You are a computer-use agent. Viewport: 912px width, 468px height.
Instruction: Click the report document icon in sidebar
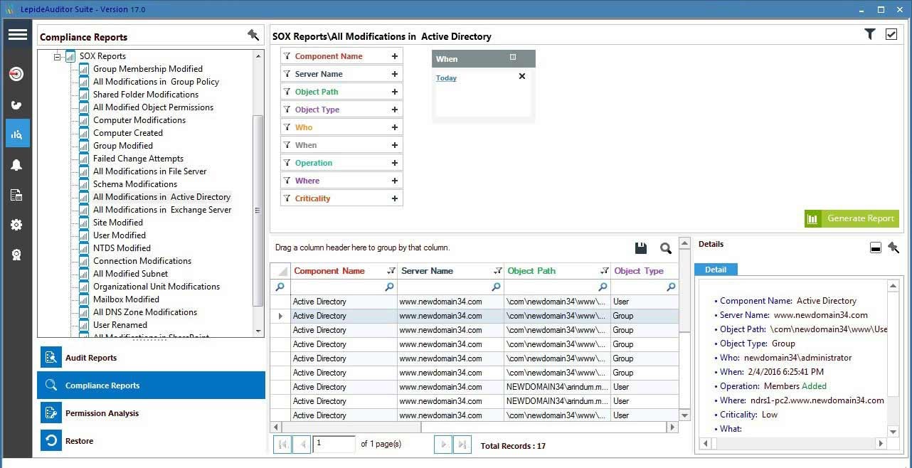pos(16,195)
